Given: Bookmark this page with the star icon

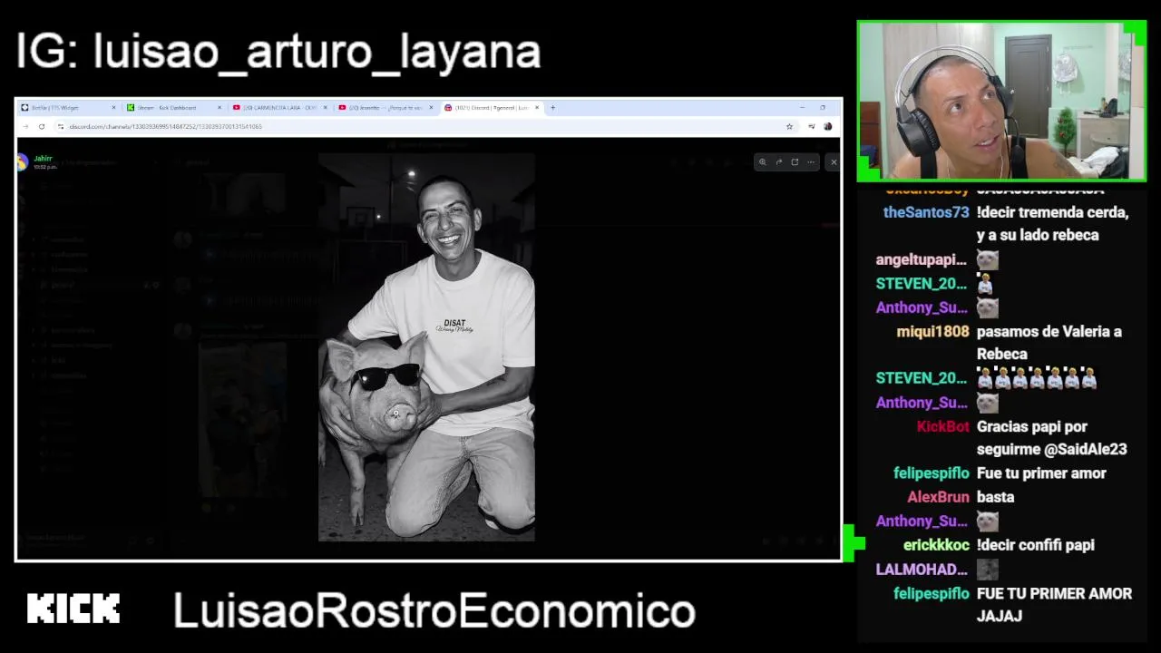Looking at the screenshot, I should click(789, 126).
